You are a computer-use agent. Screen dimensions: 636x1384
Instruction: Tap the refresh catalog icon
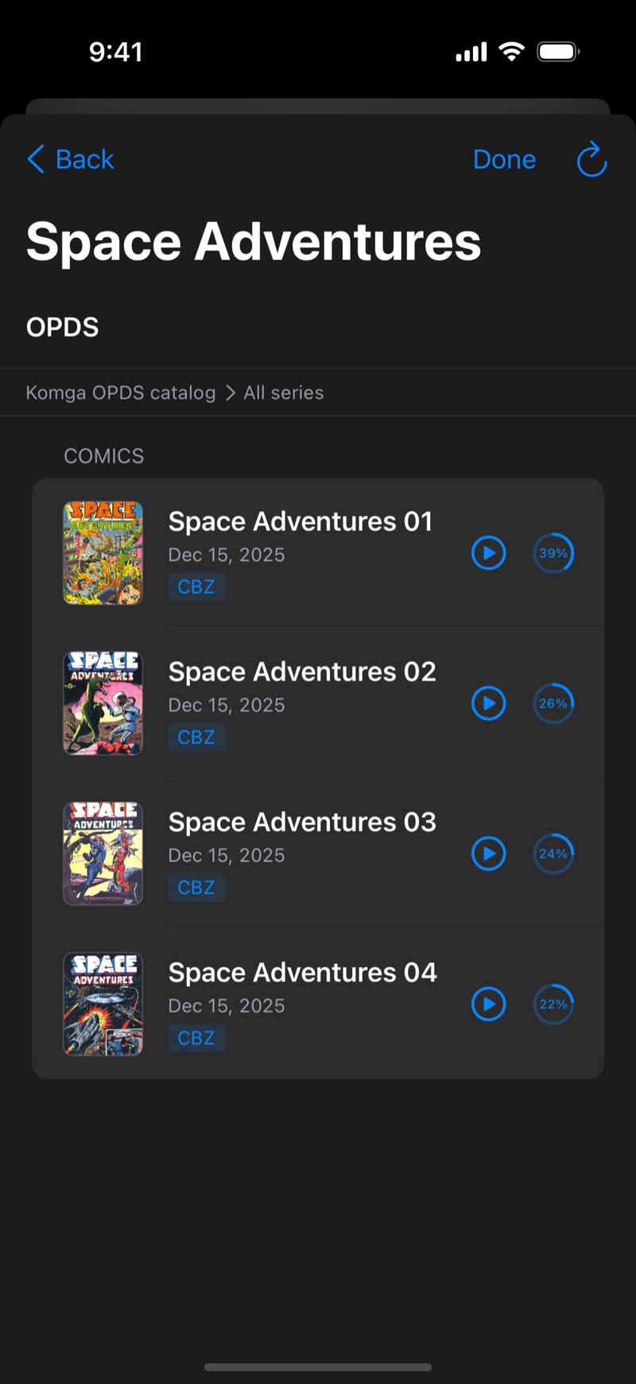tap(591, 159)
